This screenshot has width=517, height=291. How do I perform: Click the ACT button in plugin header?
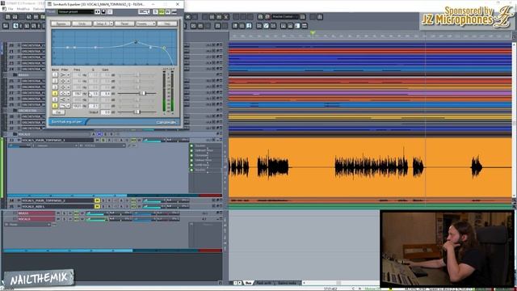(x=144, y=12)
